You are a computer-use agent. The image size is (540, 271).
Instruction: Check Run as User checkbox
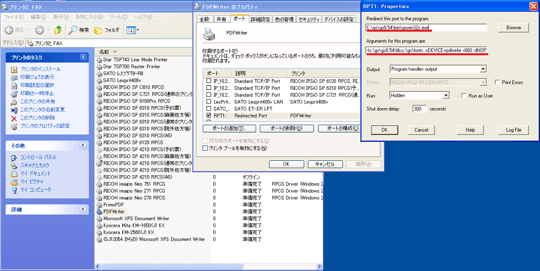464,96
